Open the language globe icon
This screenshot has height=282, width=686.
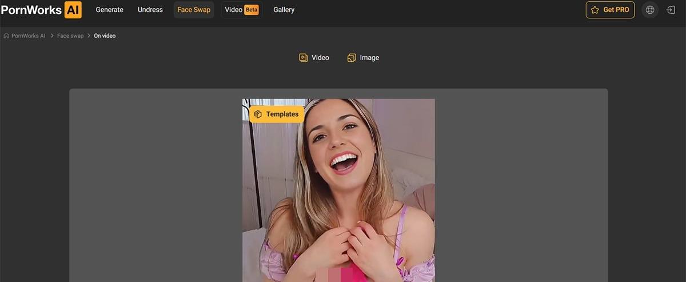[650, 10]
